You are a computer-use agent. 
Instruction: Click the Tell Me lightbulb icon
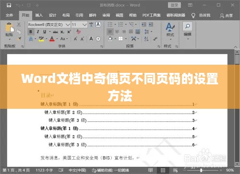[193, 15]
